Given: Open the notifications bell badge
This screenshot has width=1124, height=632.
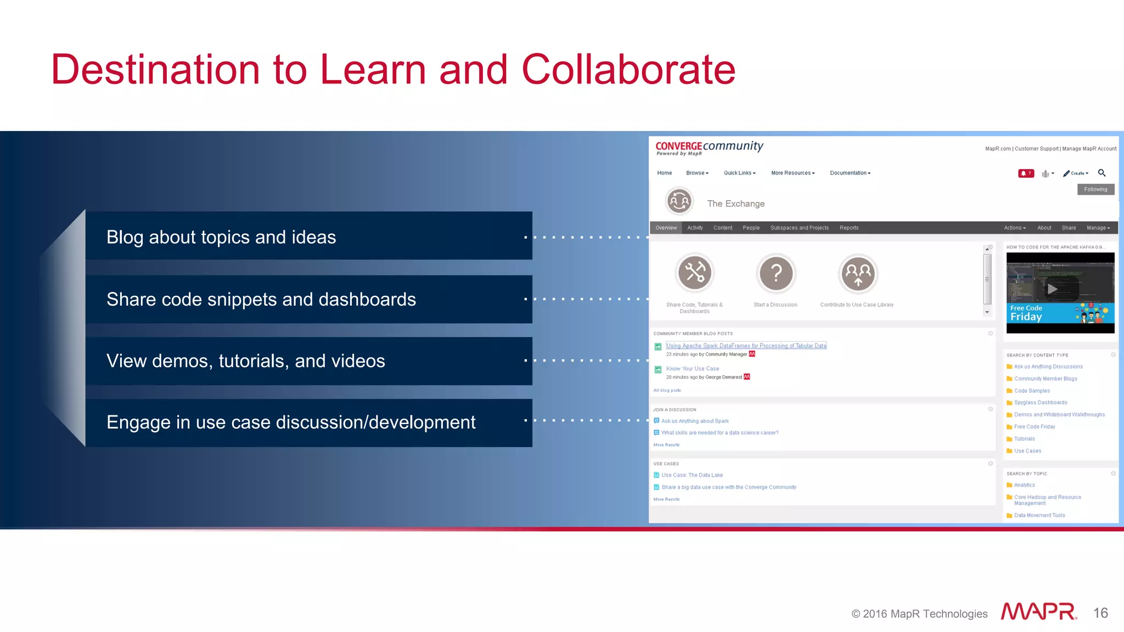Looking at the screenshot, I should coord(1026,173).
